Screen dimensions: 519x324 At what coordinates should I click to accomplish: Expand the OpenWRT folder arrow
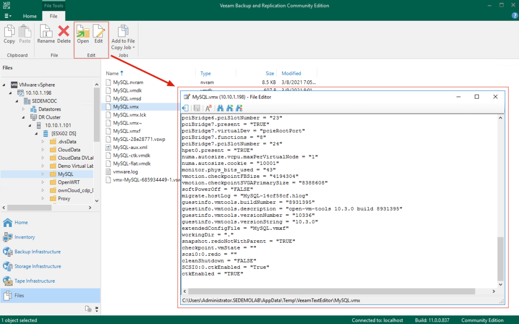43,182
